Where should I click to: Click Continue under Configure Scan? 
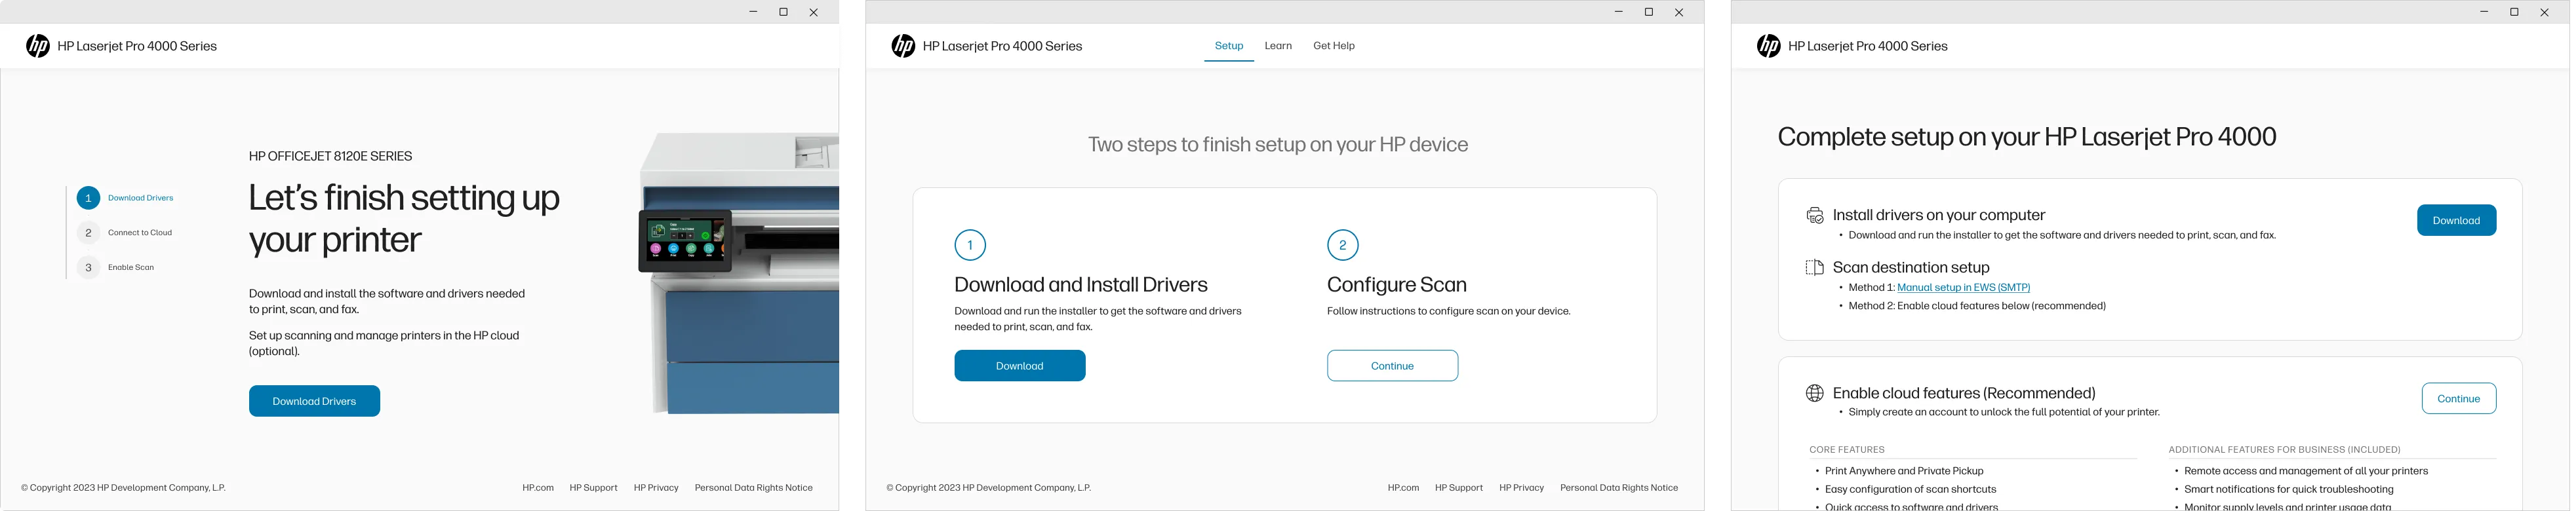coord(1392,366)
